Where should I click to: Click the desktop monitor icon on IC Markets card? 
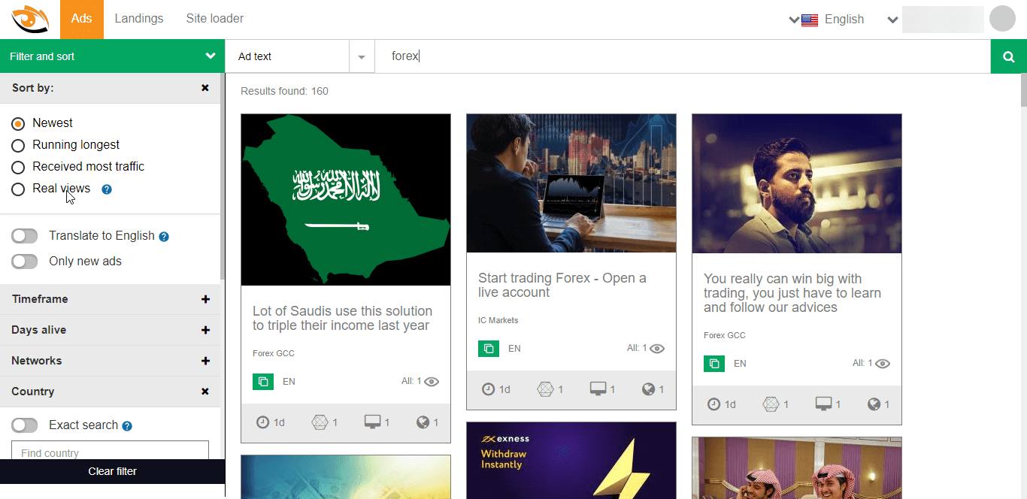point(598,389)
